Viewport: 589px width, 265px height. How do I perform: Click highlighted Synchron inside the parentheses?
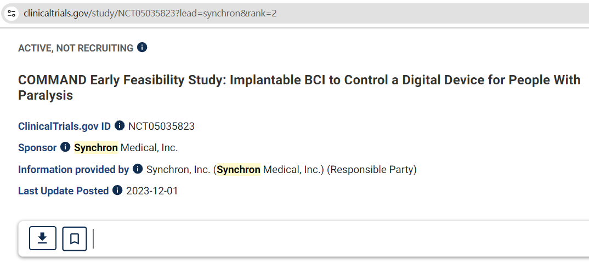pyautogui.click(x=239, y=170)
